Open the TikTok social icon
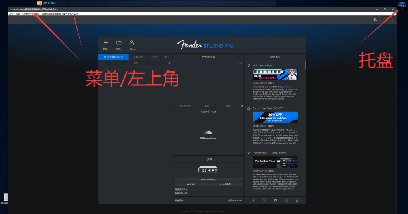The height and width of the screenshot is (214, 408). tap(297, 200)
